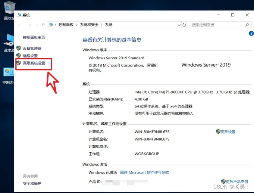Refresh the control panel page
The image size is (254, 193).
(x=184, y=25)
